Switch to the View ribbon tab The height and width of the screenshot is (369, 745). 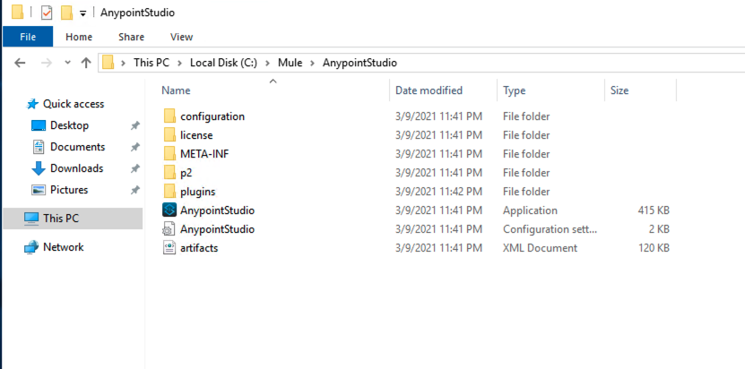click(x=181, y=37)
